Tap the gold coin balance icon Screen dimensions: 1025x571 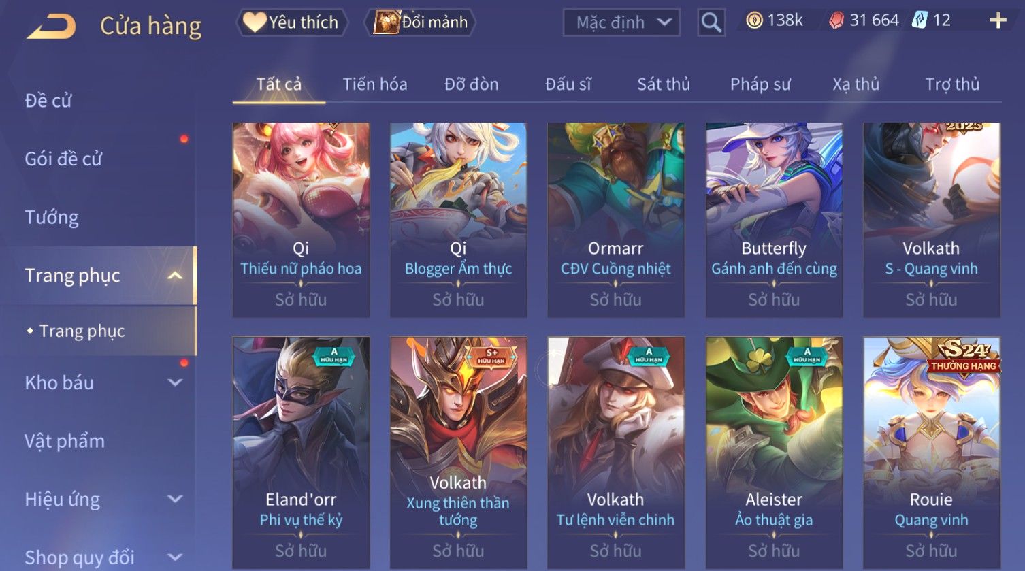[x=754, y=20]
